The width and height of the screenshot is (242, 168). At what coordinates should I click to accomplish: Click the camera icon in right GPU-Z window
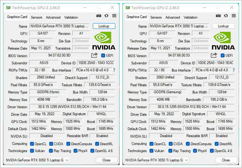pyautogui.click(x=218, y=16)
